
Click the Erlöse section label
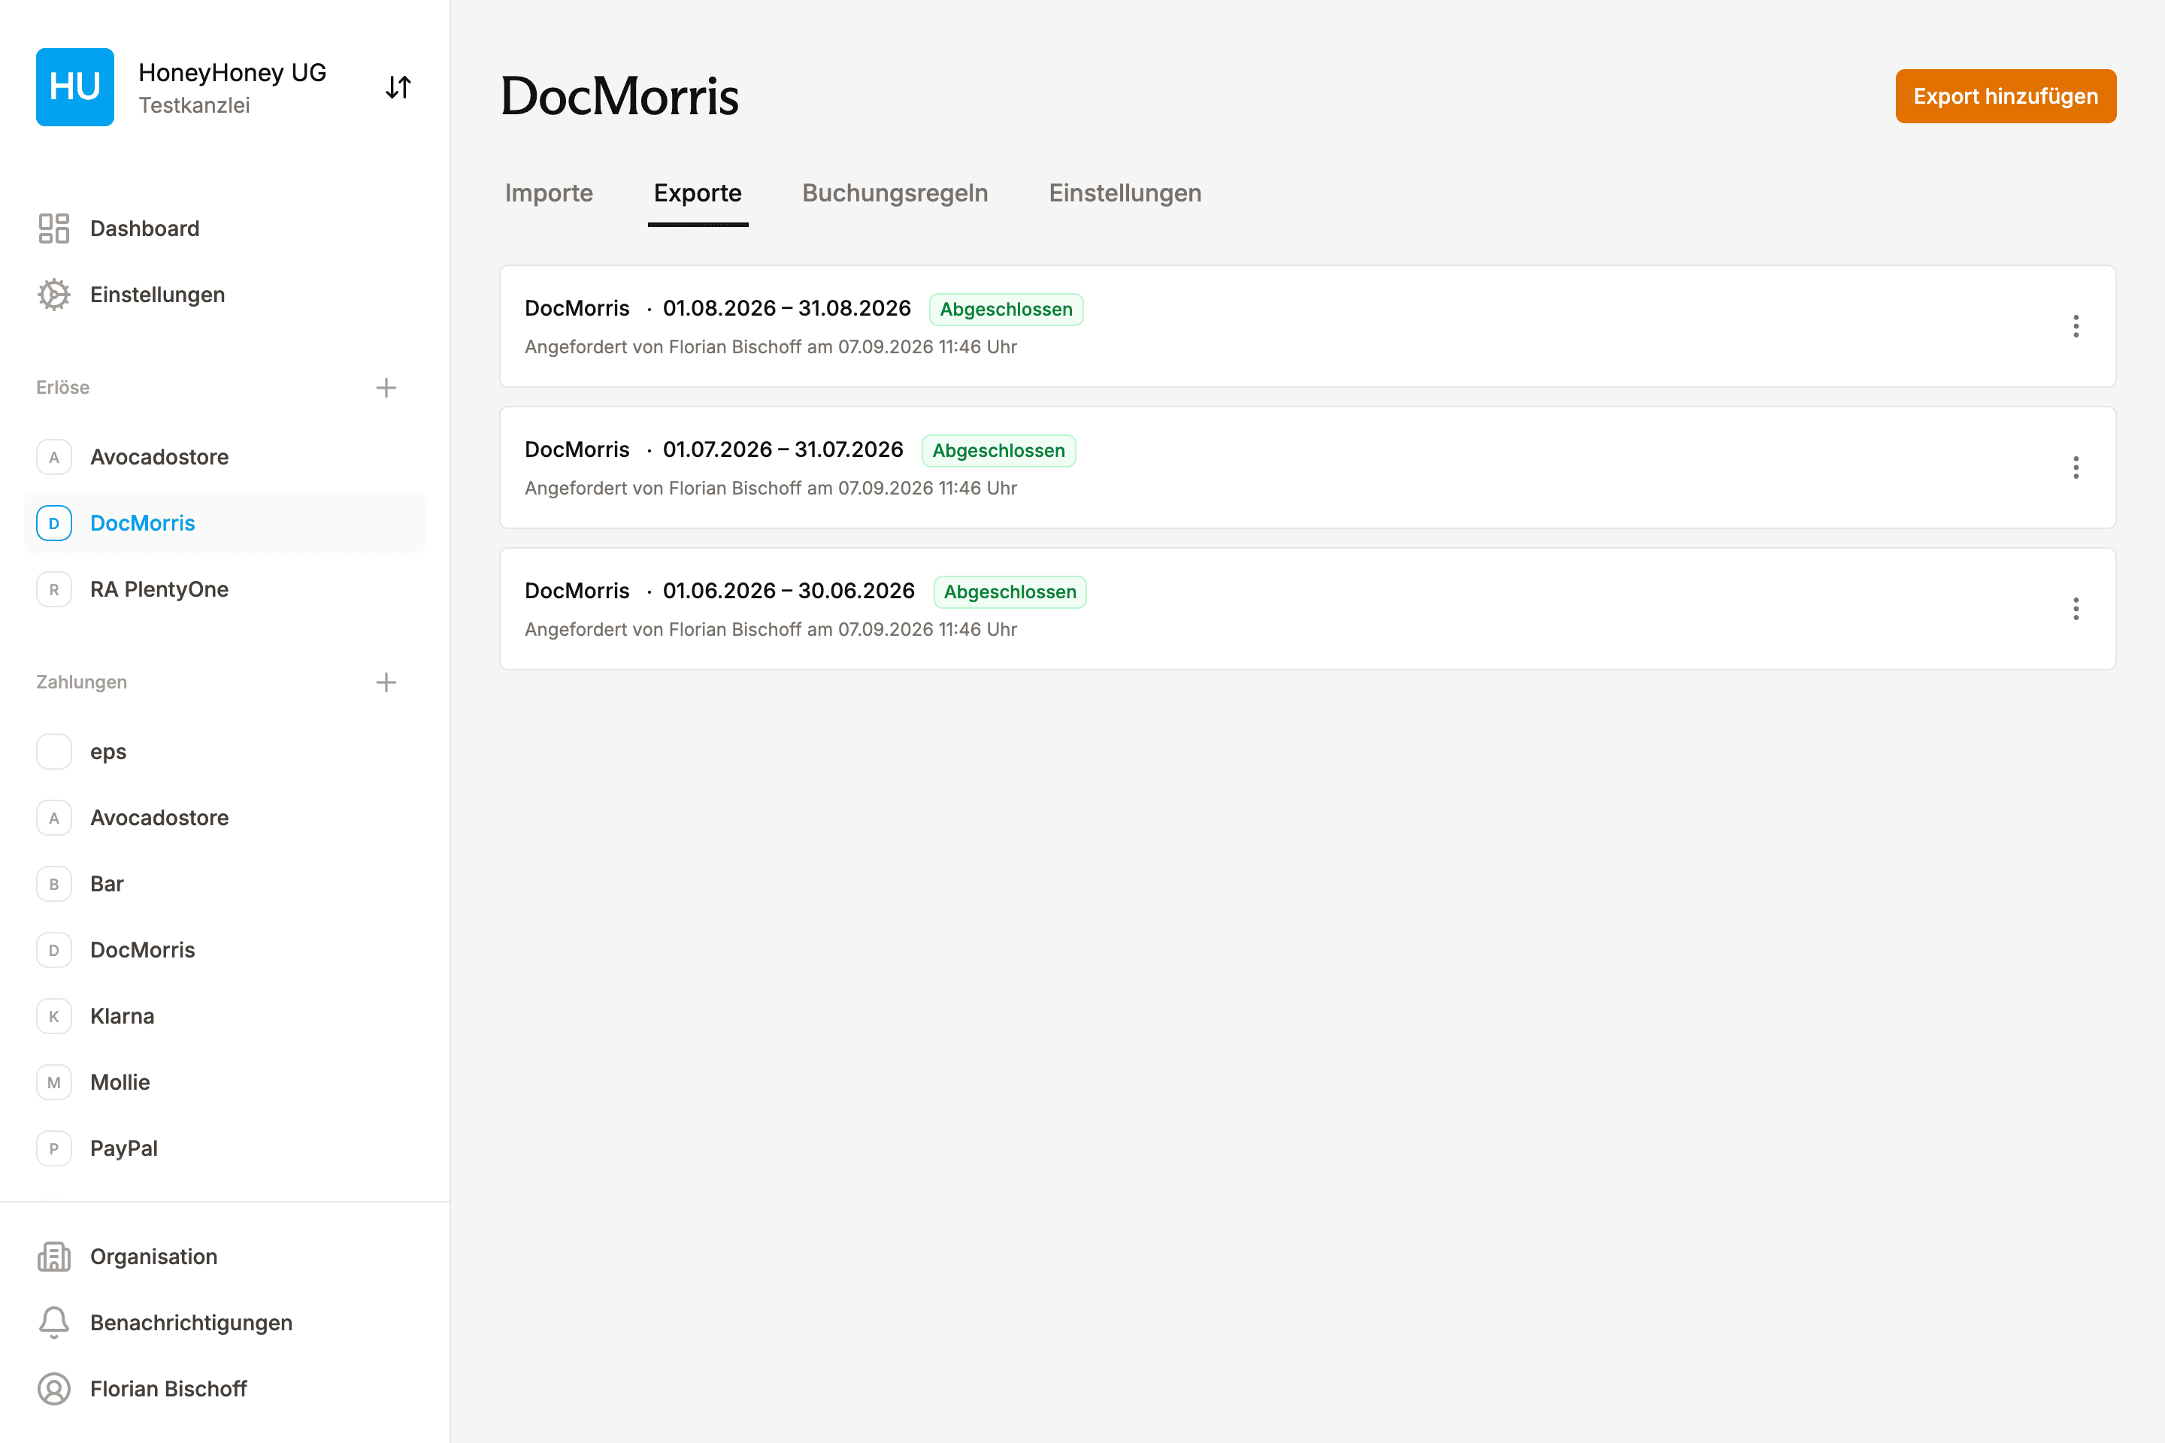(62, 388)
